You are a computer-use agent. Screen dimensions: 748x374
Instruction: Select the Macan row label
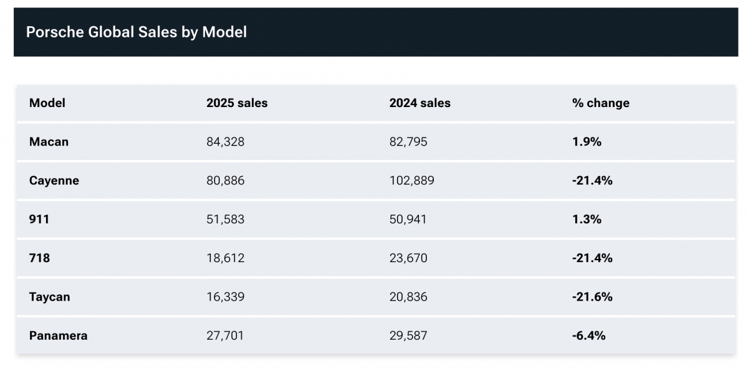click(x=49, y=142)
